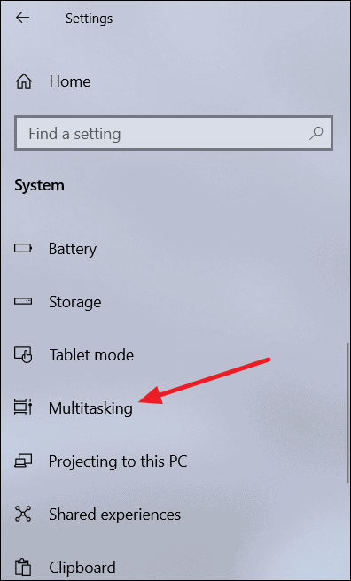
Task: Open the Clipboard text entry
Action: point(82,568)
